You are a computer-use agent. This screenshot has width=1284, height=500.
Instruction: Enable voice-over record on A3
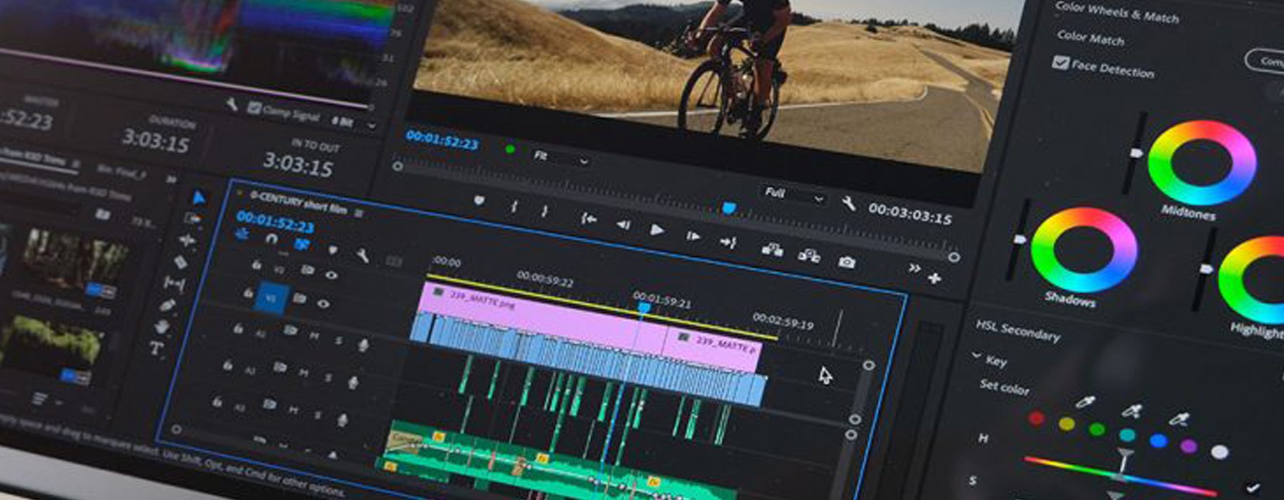342,420
